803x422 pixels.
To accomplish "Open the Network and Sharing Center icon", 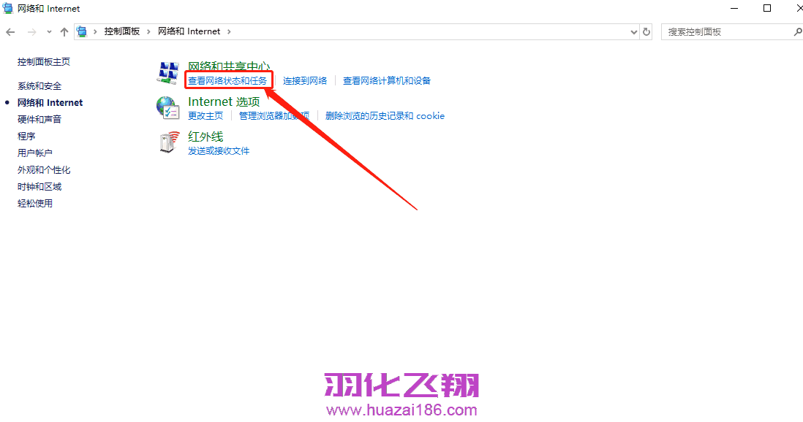I will 168,72.
